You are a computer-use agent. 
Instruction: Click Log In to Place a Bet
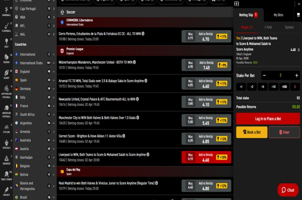point(268,119)
